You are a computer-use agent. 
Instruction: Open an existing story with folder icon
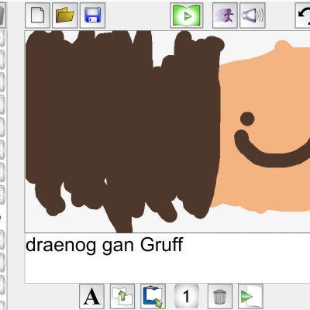(x=65, y=15)
